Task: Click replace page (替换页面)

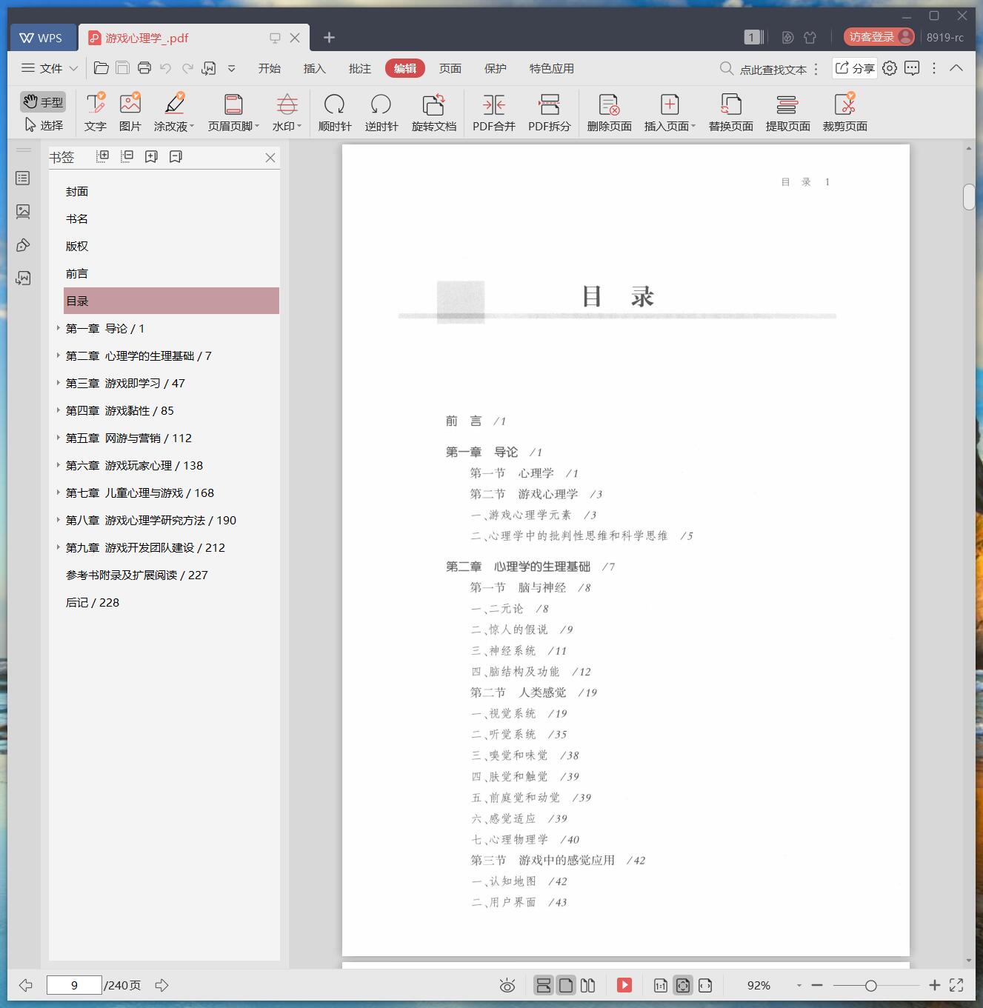Action: tap(731, 112)
